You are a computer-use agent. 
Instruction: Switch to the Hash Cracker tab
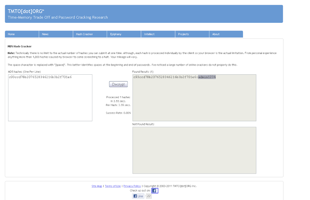pyautogui.click(x=90, y=34)
